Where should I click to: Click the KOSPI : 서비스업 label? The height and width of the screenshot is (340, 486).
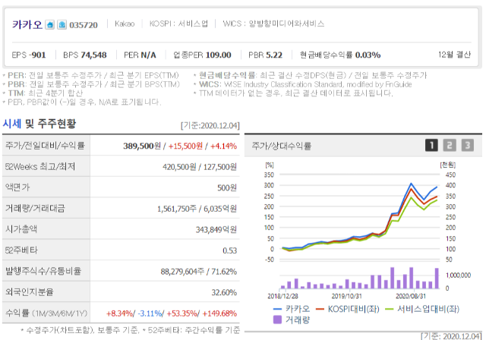pos(178,24)
